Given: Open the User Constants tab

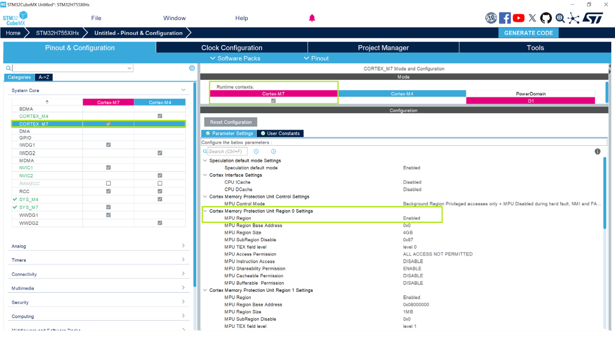Looking at the screenshot, I should coord(280,133).
